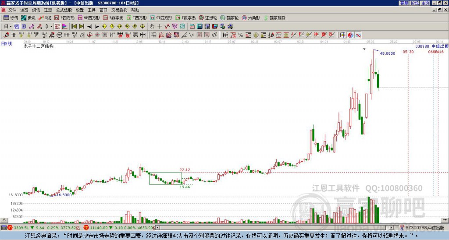This screenshot has width=449, height=240.
Task: Open the 文件 menu
Action: (12, 10)
